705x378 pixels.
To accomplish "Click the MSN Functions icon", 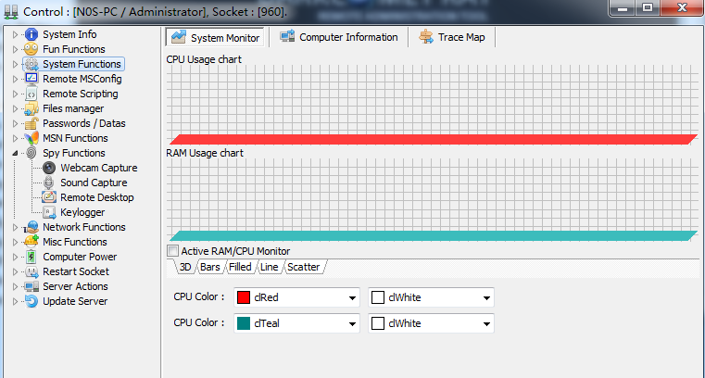I will 31,138.
